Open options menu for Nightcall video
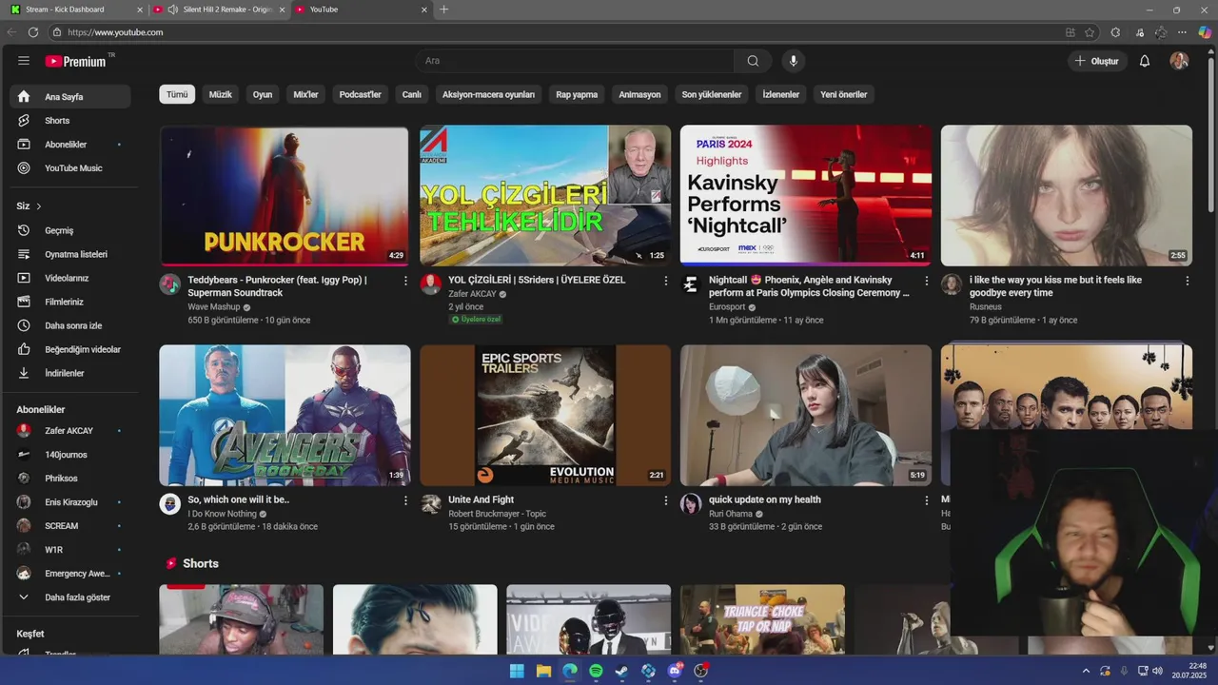The image size is (1218, 685). (927, 281)
